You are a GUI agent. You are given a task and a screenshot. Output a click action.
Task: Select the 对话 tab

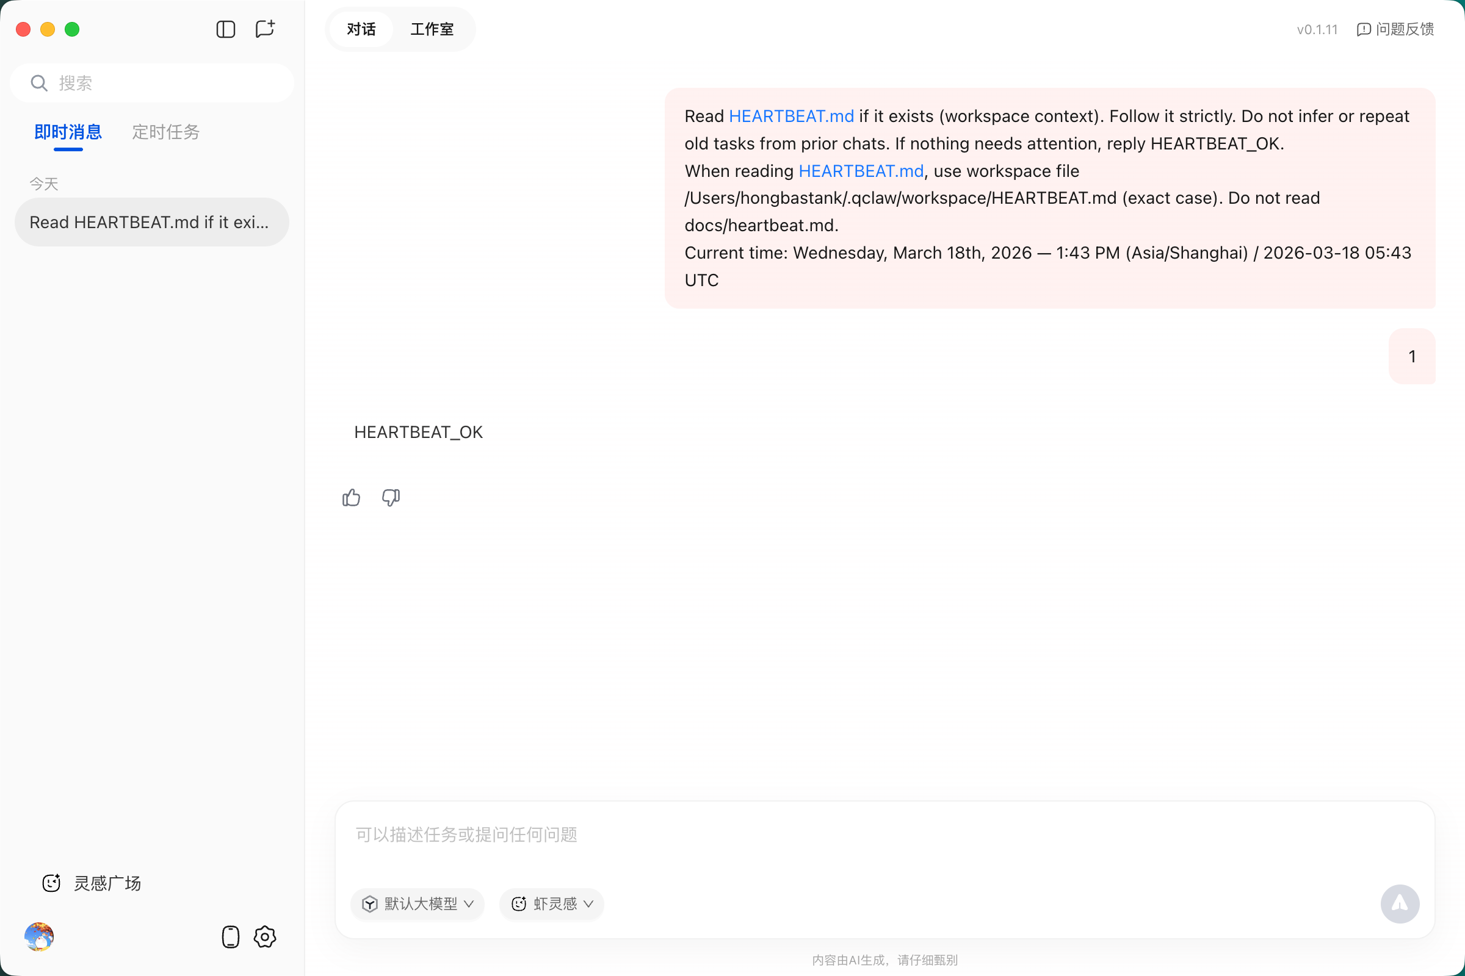pos(361,29)
